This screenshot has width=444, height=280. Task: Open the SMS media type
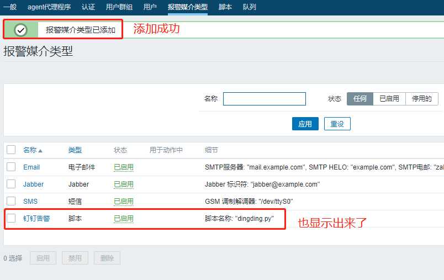pyautogui.click(x=30, y=201)
